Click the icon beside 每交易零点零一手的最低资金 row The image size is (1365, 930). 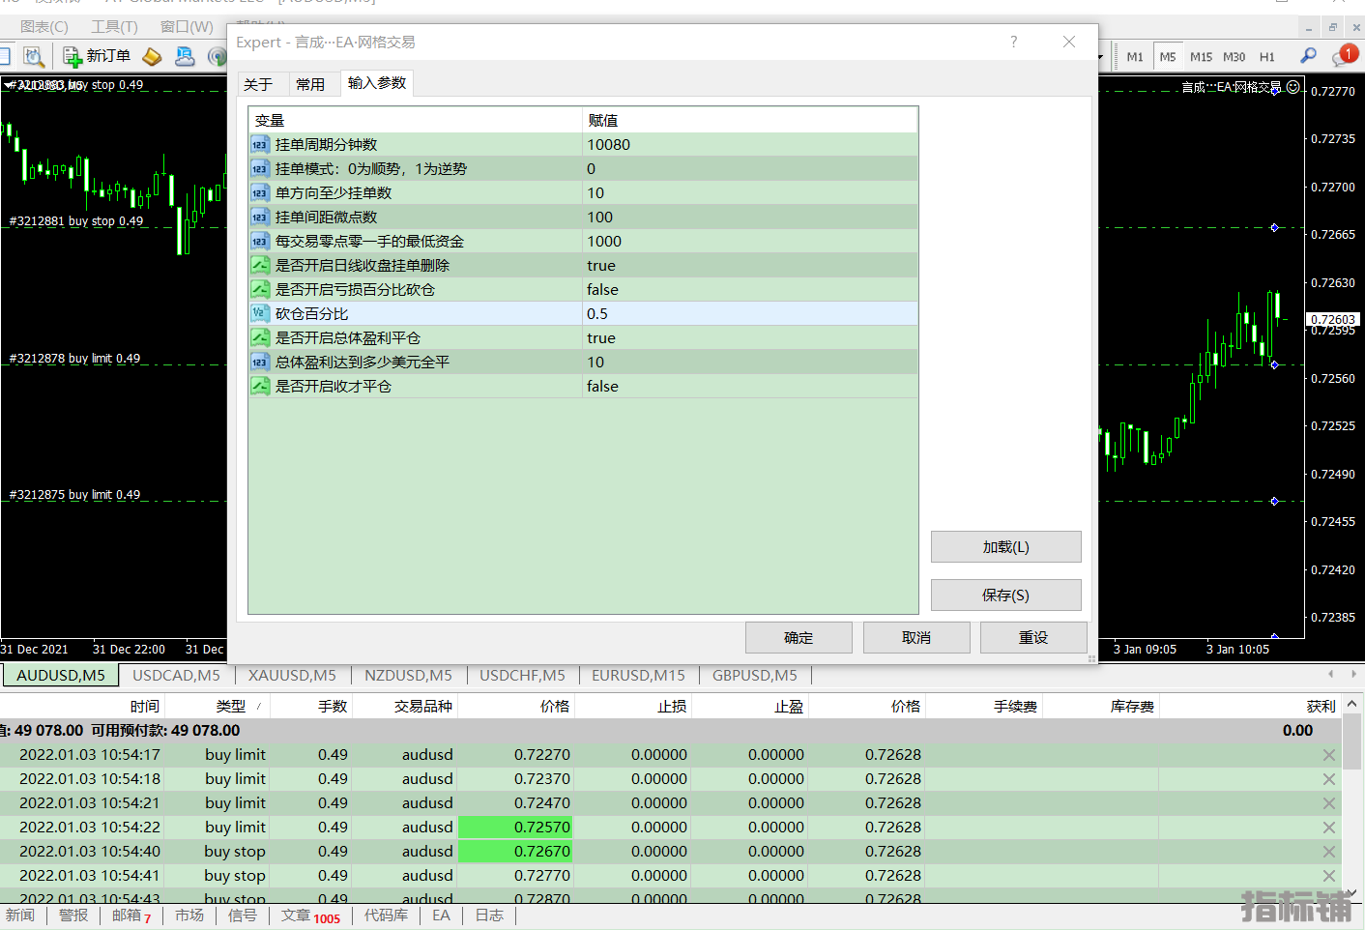click(x=260, y=242)
